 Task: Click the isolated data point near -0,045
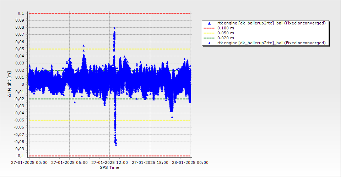point(172,117)
